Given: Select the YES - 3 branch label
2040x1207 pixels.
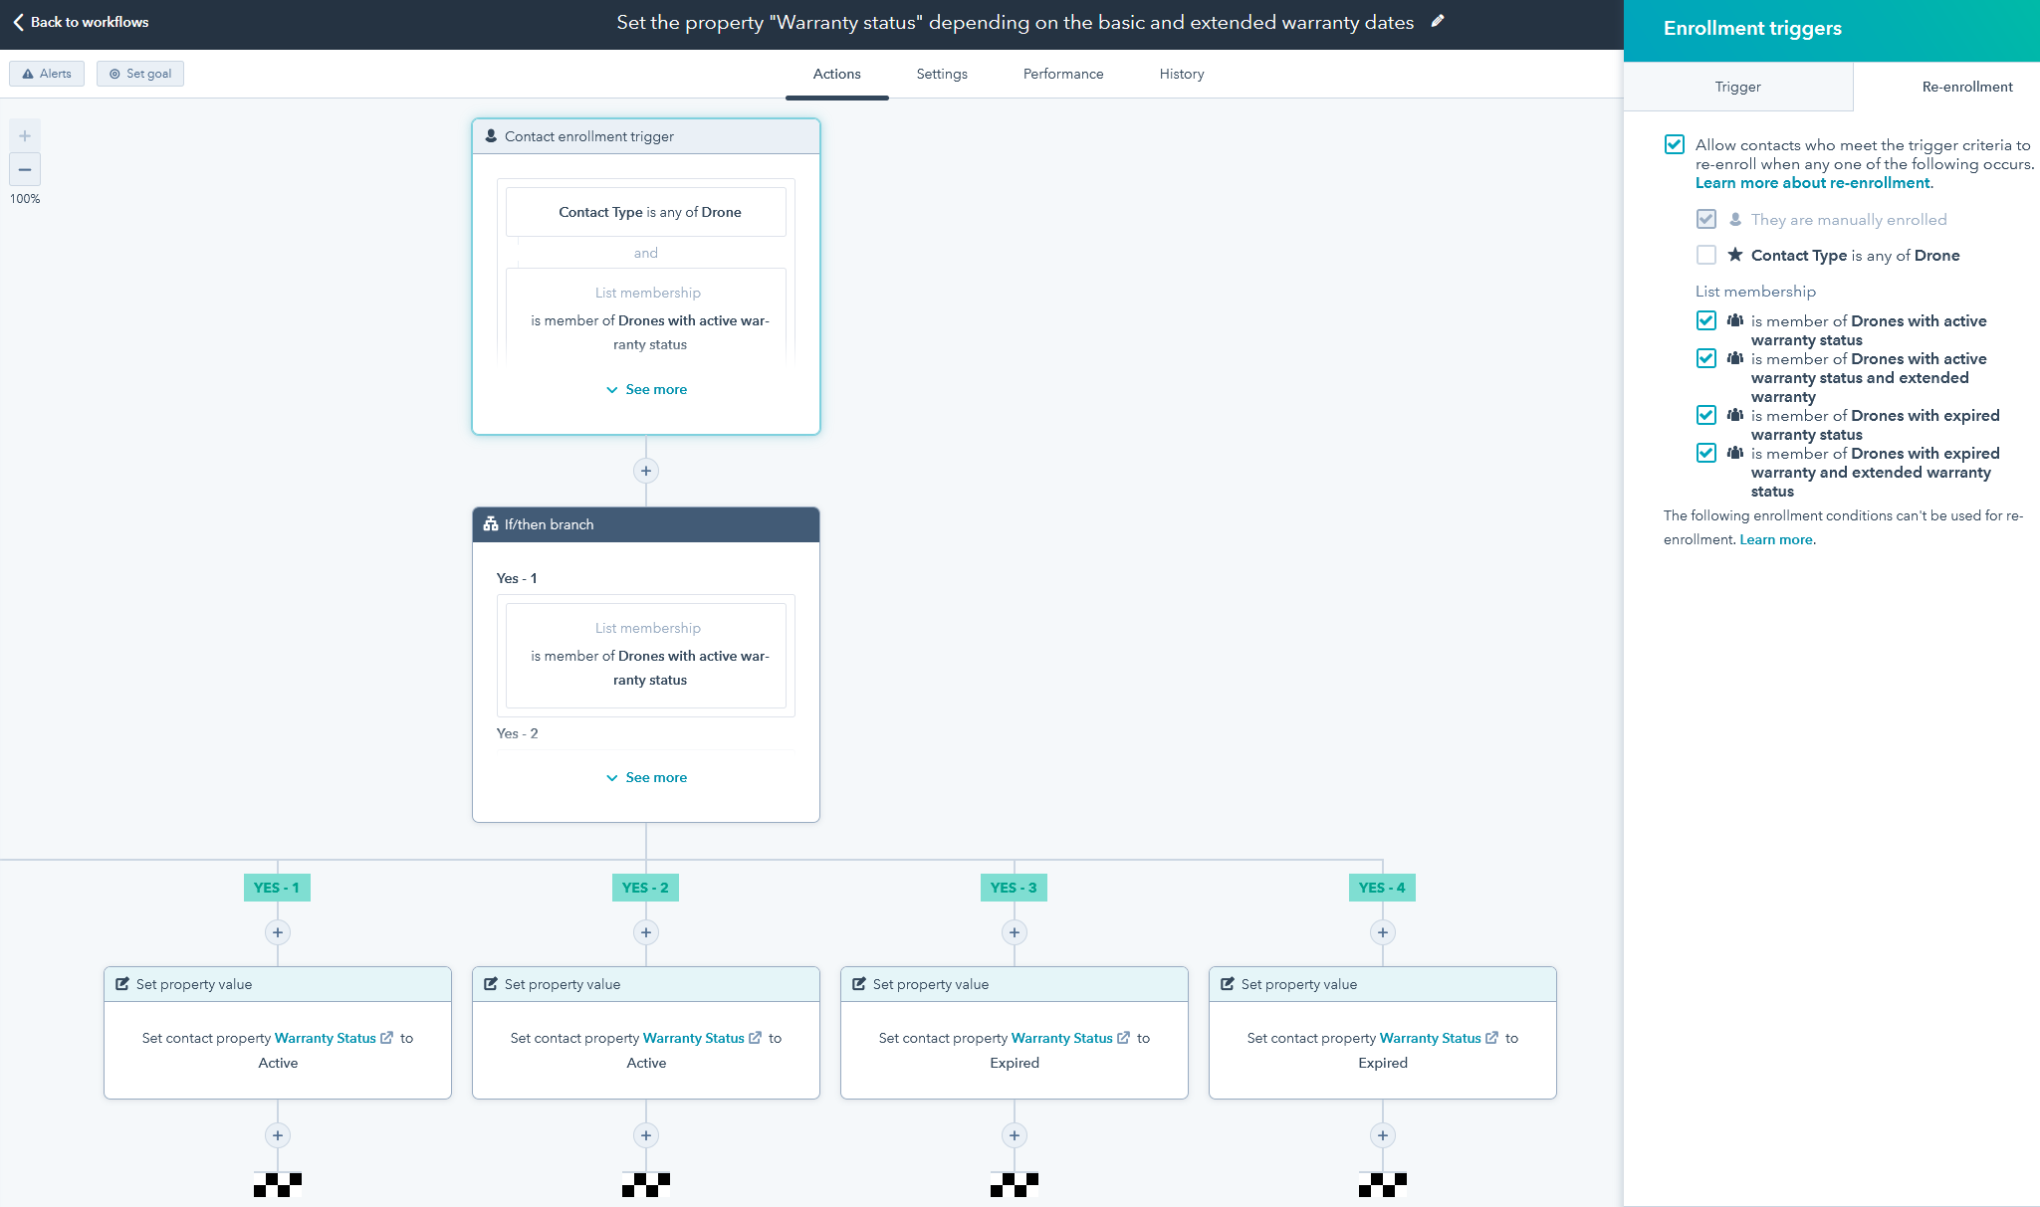Looking at the screenshot, I should (1014, 888).
